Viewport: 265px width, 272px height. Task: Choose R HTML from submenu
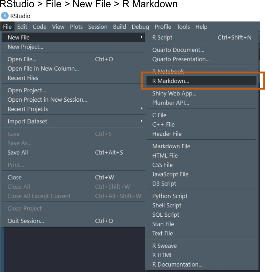[x=202, y=255]
